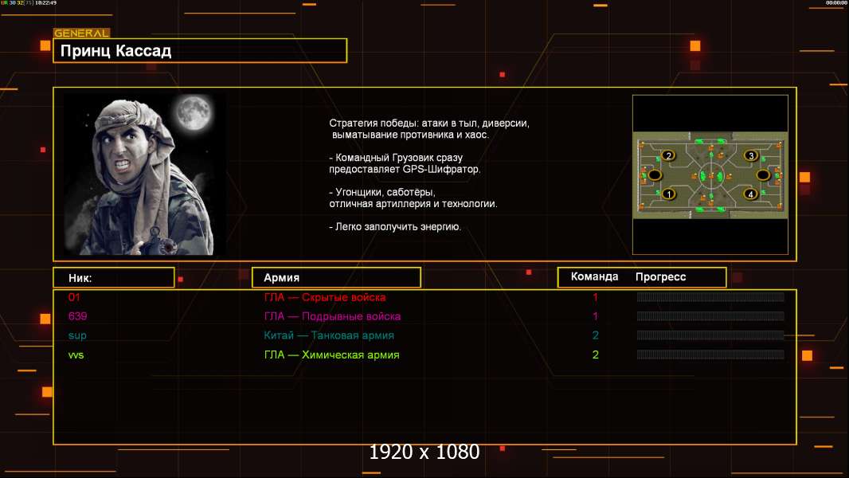Click the 18:22:49 clock overlay
This screenshot has width=849, height=478.
(45, 2)
